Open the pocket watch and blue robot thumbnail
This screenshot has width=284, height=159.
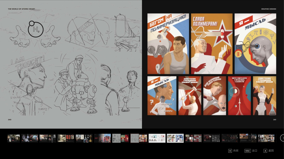pyautogui.click(x=30, y=138)
